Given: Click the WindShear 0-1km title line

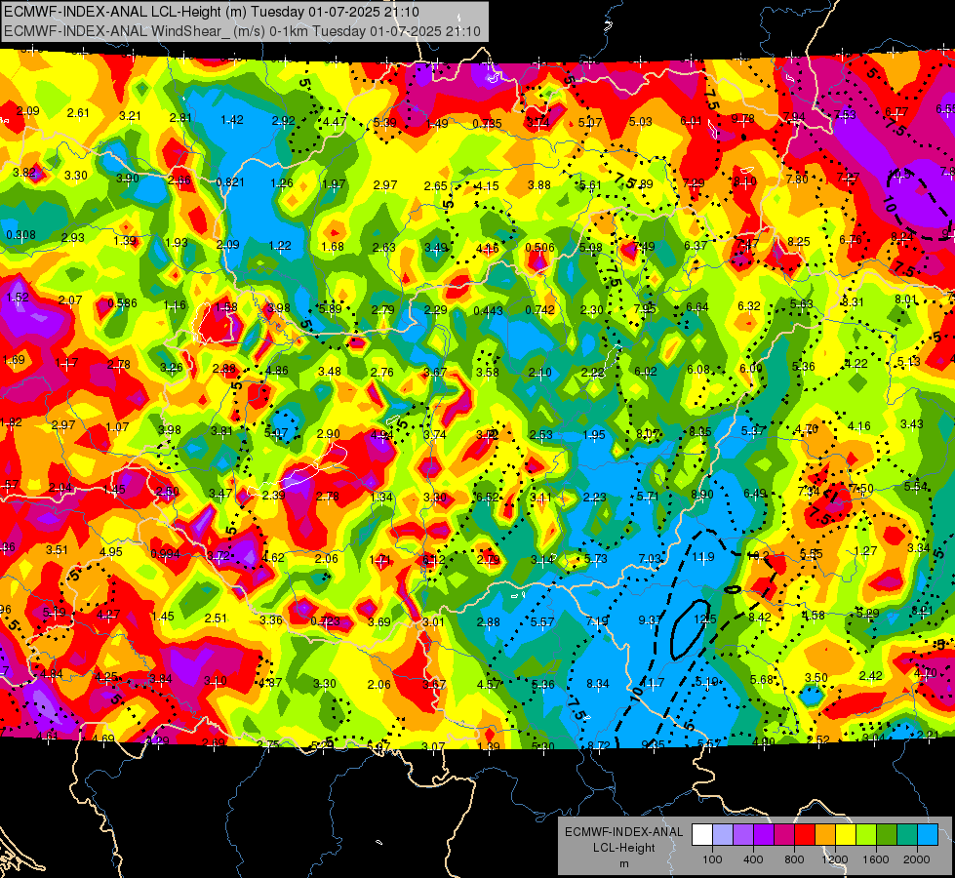Looking at the screenshot, I should pyautogui.click(x=242, y=31).
